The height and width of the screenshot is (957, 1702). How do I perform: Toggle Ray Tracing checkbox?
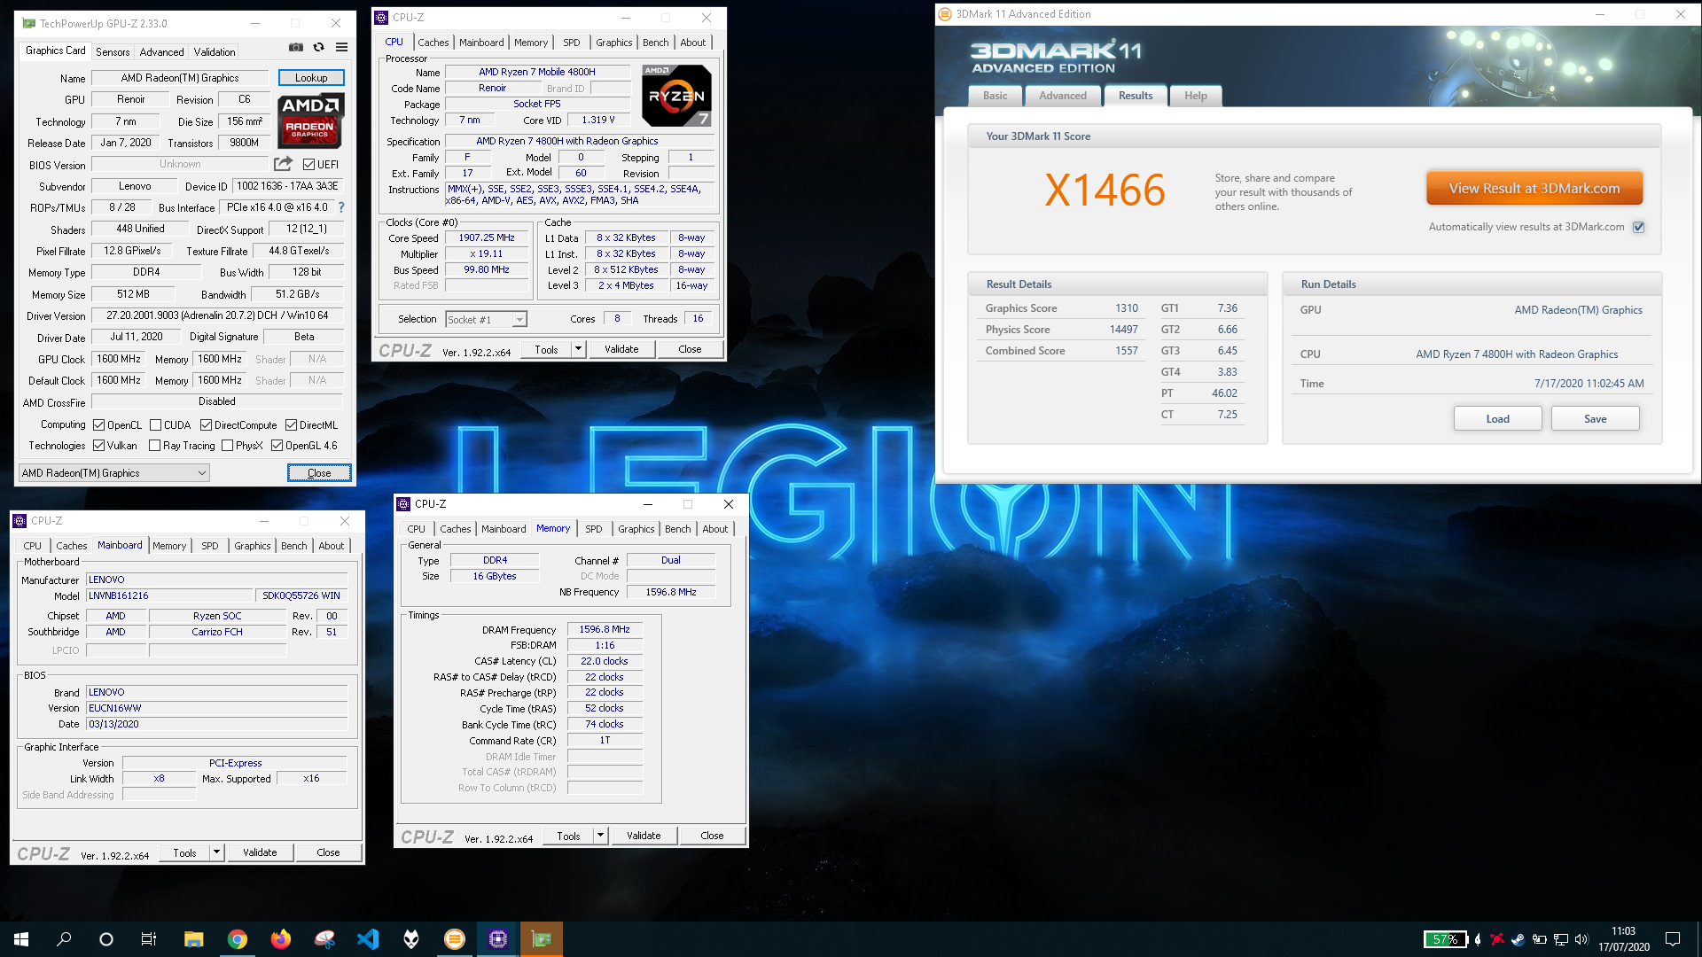155,446
